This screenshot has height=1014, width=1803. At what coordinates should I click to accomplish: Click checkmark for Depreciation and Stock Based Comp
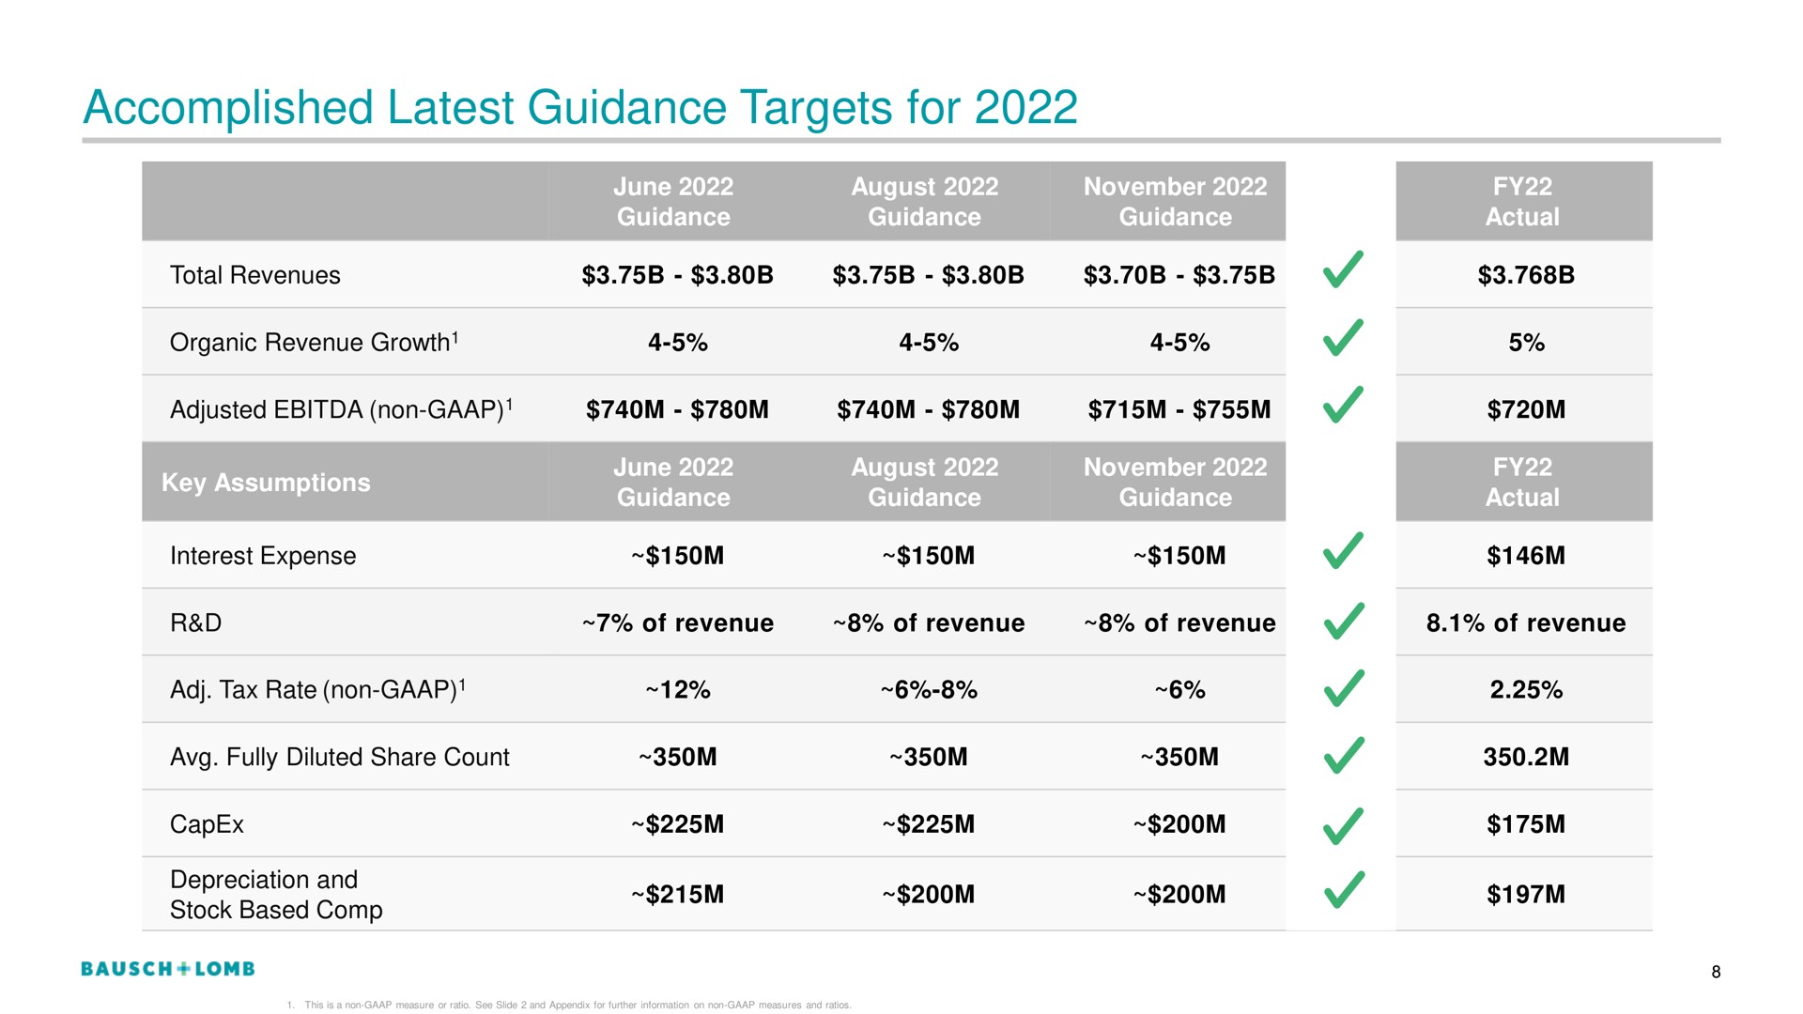tap(1343, 889)
